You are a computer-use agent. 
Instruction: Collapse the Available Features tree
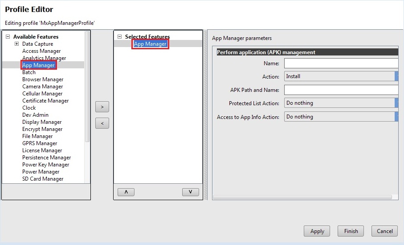[x=8, y=37]
